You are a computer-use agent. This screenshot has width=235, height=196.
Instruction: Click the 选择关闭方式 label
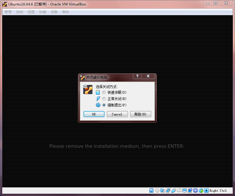tap(107, 87)
